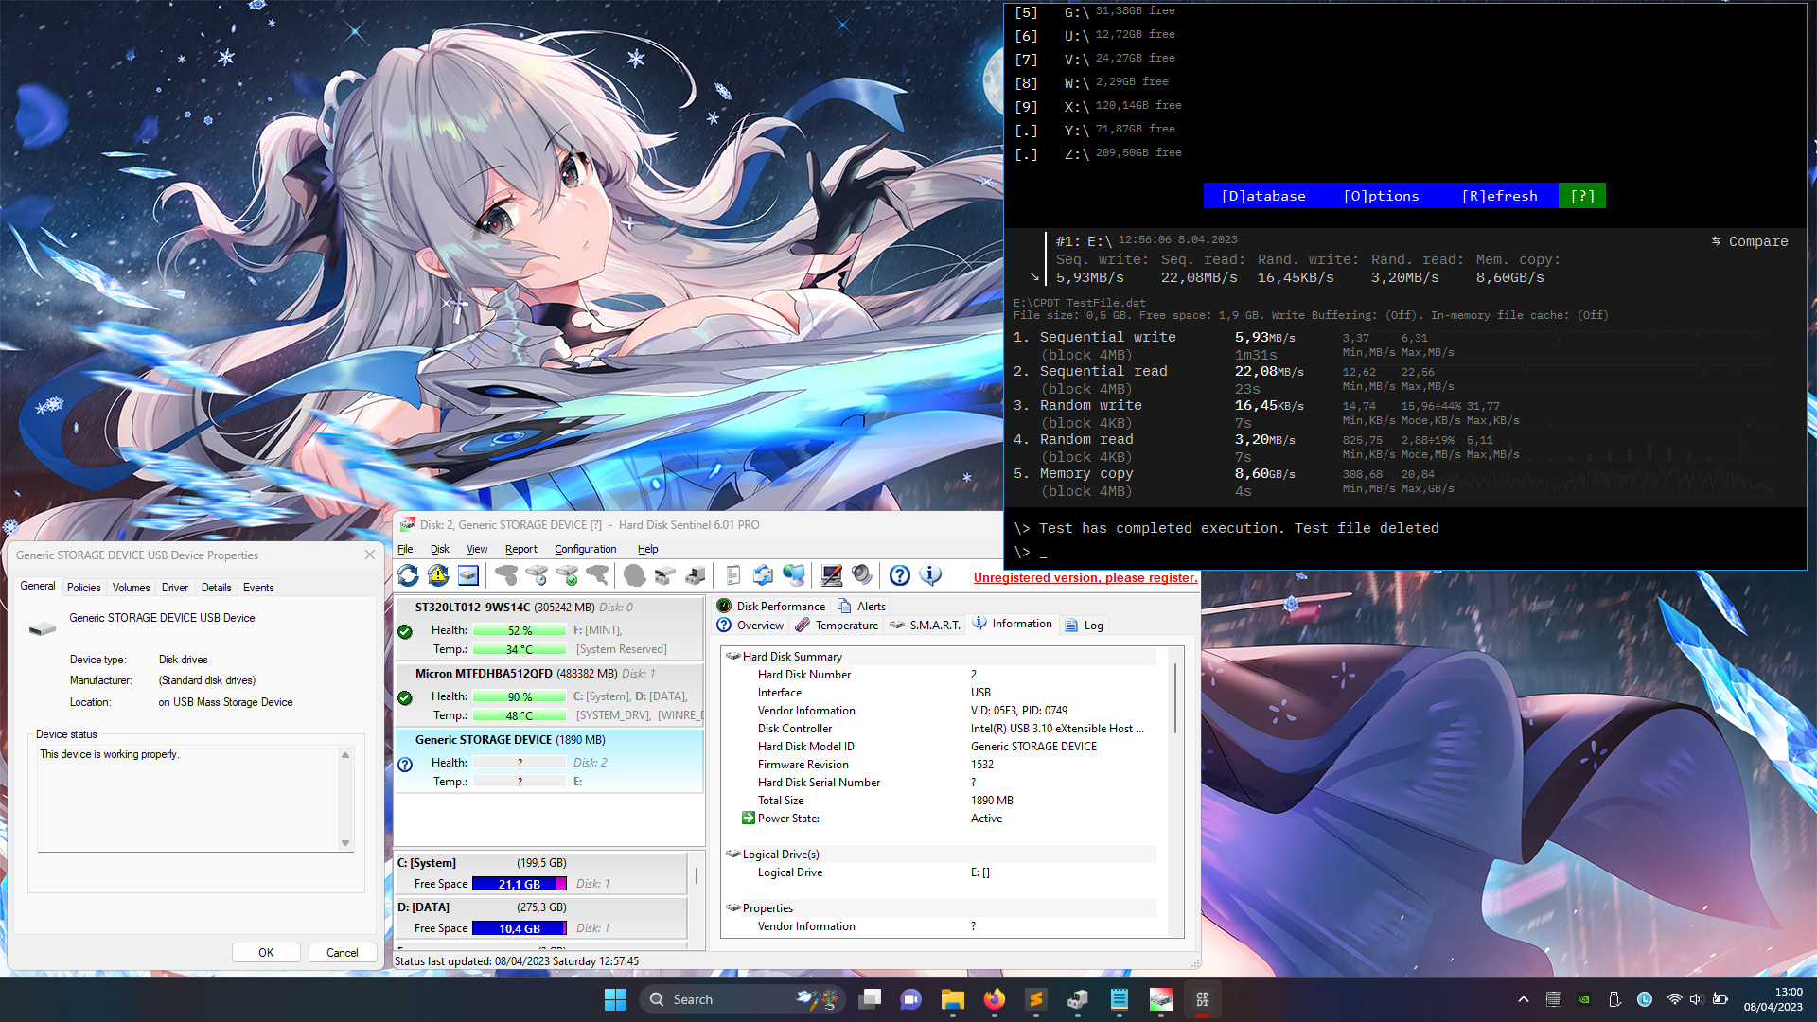Switch to Policies tab in Device Properties
The width and height of the screenshot is (1817, 1022).
pos(83,588)
